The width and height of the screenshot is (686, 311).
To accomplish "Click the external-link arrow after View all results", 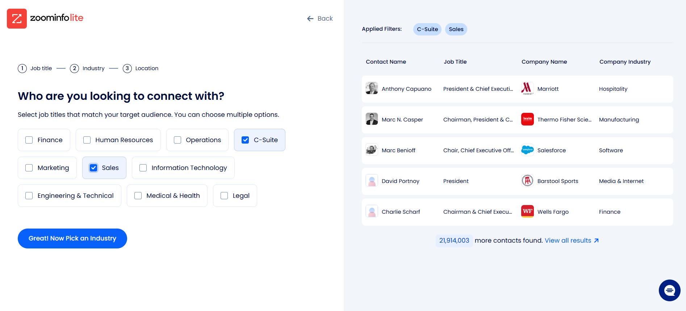I will [x=596, y=240].
